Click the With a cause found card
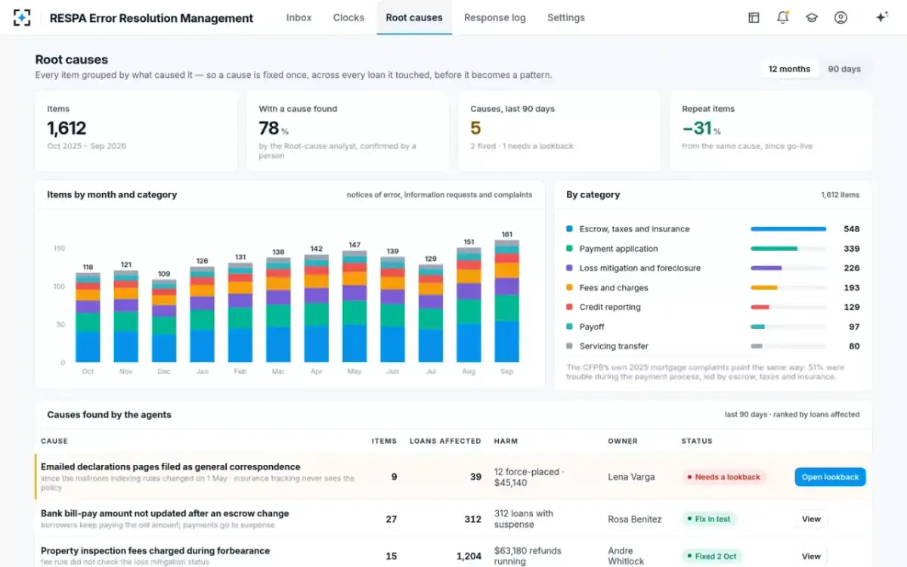This screenshot has height=567, width=907. (348, 132)
